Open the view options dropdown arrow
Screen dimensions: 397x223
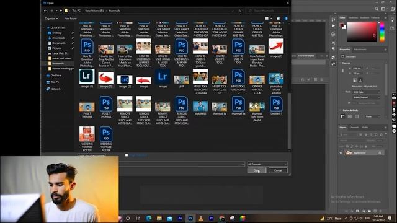click(x=272, y=19)
